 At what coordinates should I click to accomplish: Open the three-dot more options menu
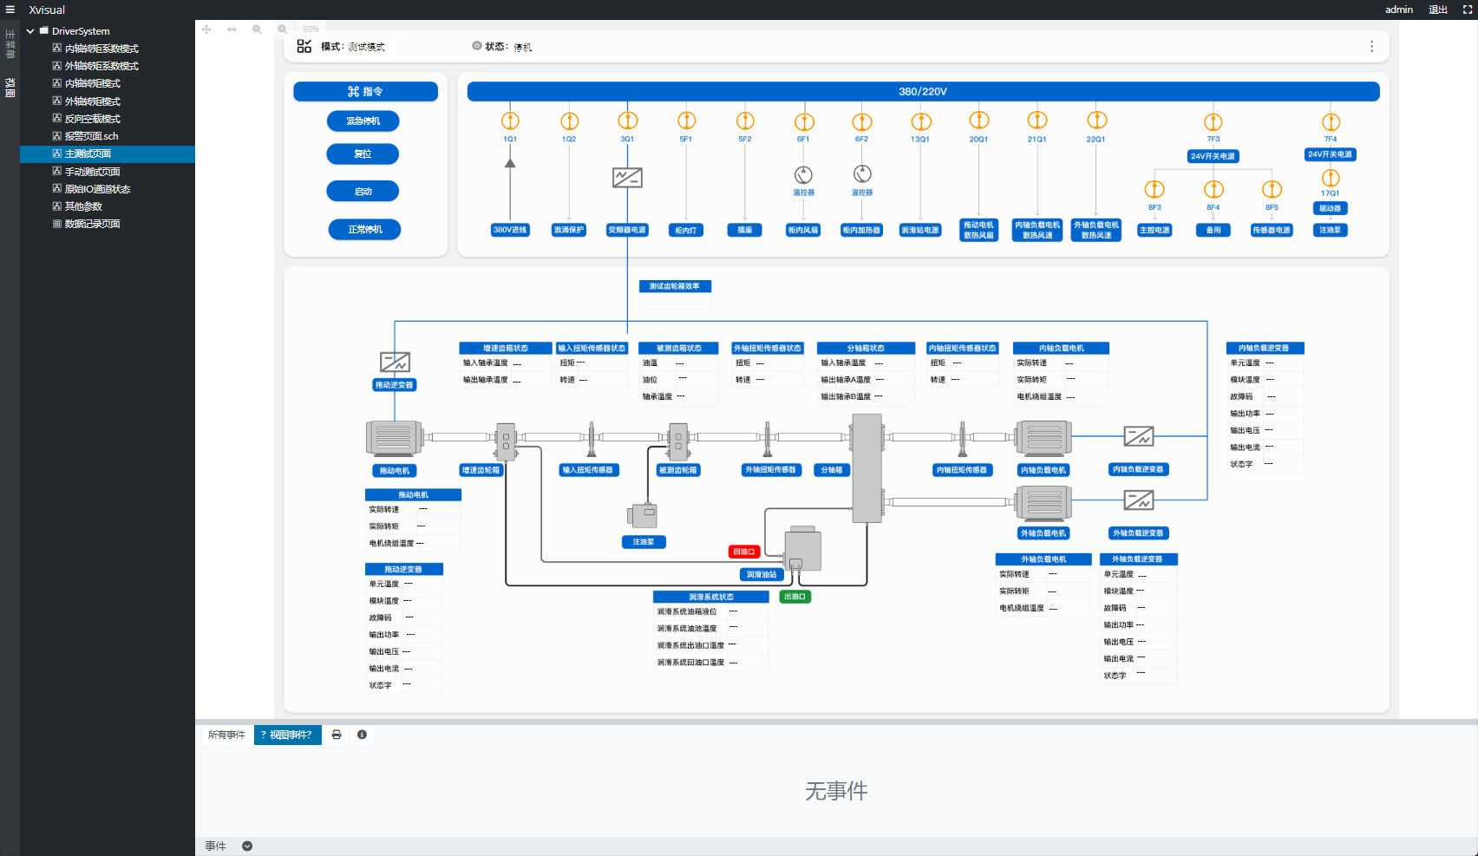click(1371, 46)
